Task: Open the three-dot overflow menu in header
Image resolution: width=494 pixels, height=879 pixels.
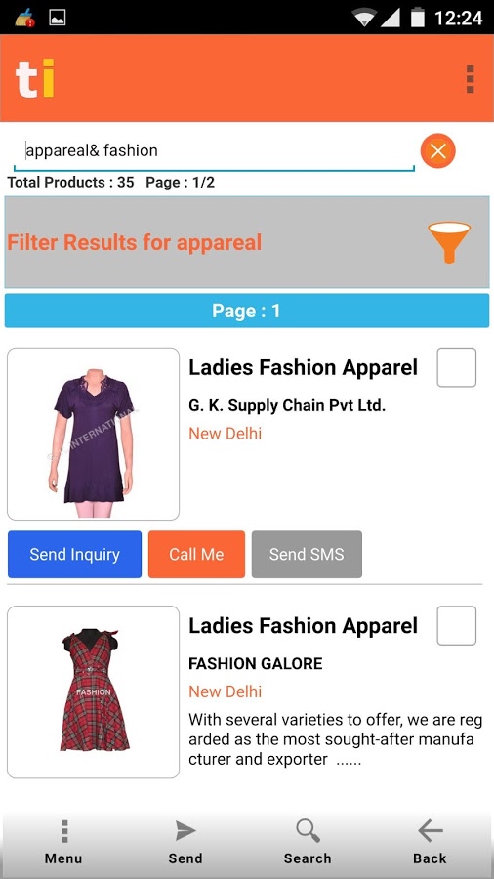Action: [x=470, y=79]
